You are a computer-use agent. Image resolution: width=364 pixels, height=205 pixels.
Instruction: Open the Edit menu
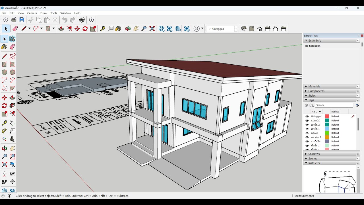tap(12, 13)
